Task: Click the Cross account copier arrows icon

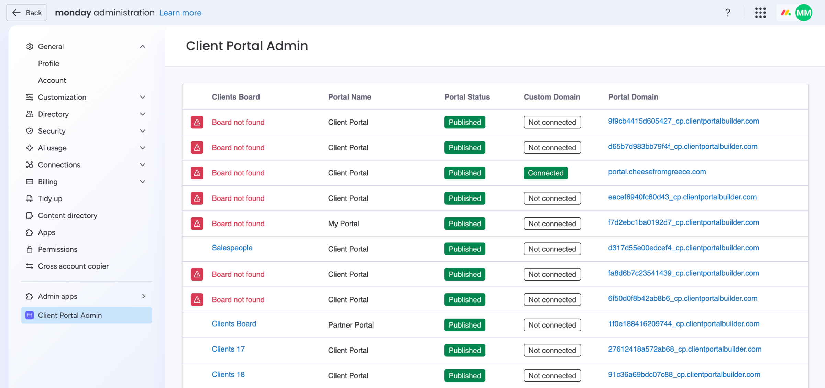Action: 30,266
